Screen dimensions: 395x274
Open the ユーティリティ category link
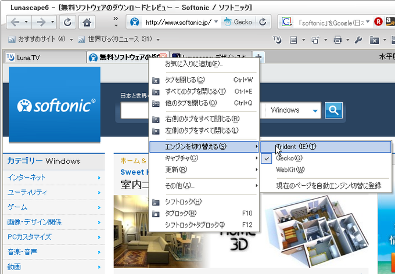tap(54, 192)
